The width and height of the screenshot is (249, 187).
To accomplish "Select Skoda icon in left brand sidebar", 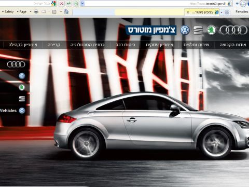I will tap(22, 87).
